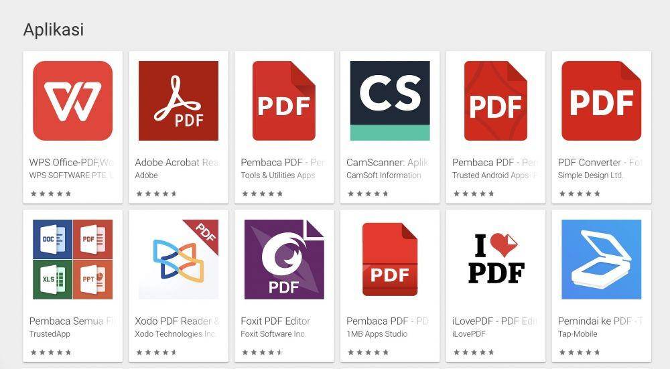Click the star rating under Pemindai ke PDF
Screen dimensions: 670x369
[580, 352]
